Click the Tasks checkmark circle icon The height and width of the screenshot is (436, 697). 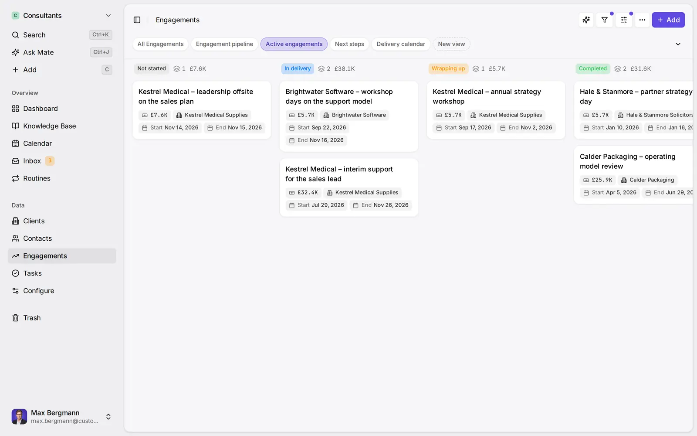[x=15, y=273]
